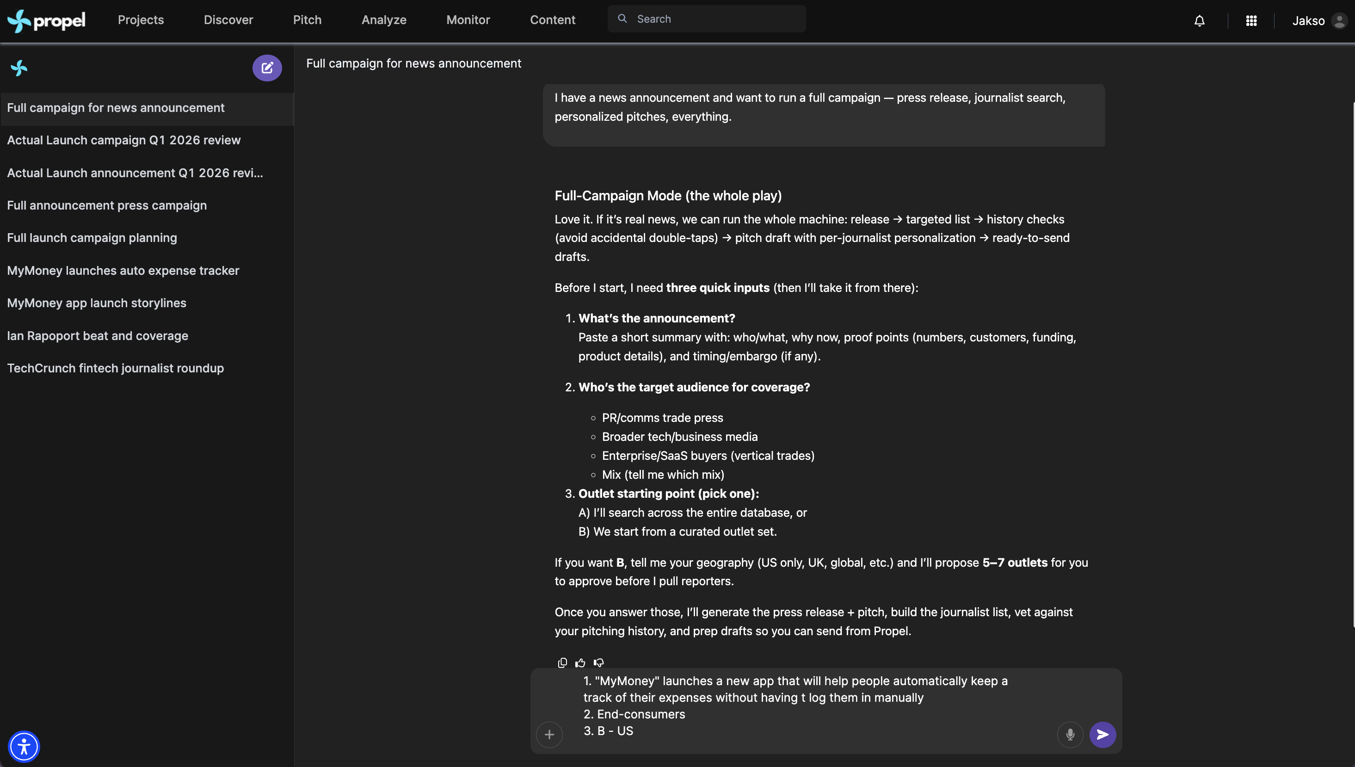
Task: Open the Projects menu
Action: (x=141, y=20)
